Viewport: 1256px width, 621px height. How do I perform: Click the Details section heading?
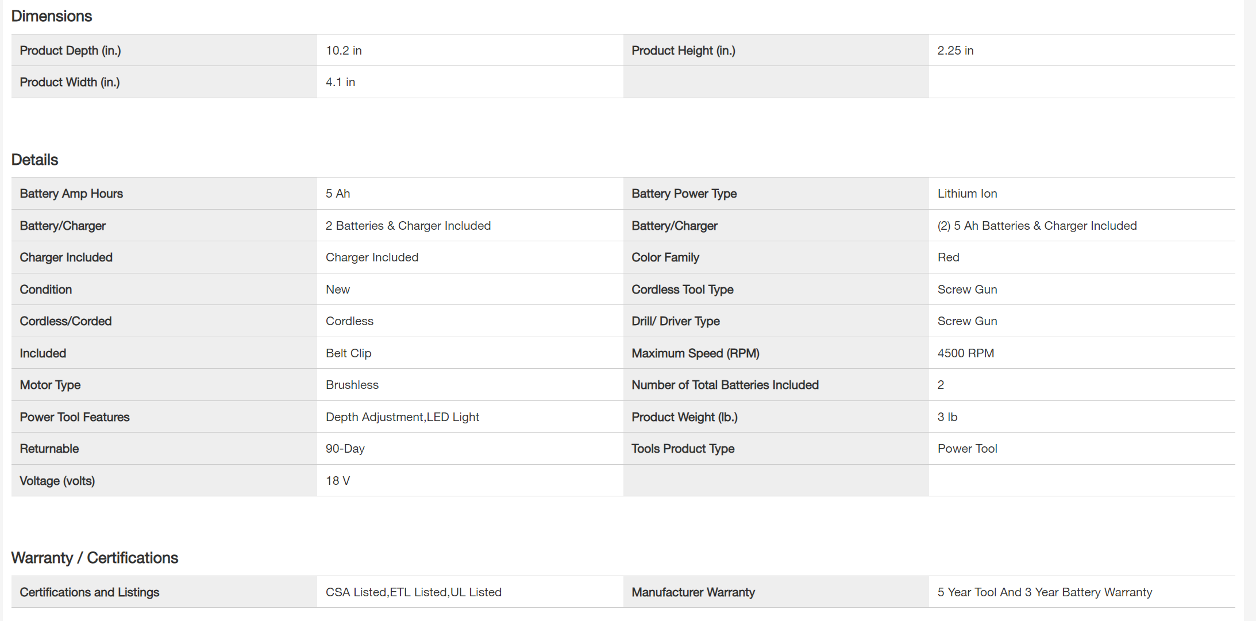coord(35,160)
